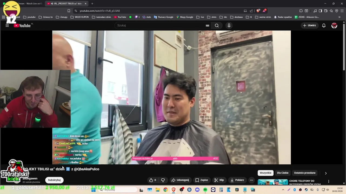The height and width of the screenshot is (194, 346).
Task: Click the browser address bar URL
Action: [100, 11]
